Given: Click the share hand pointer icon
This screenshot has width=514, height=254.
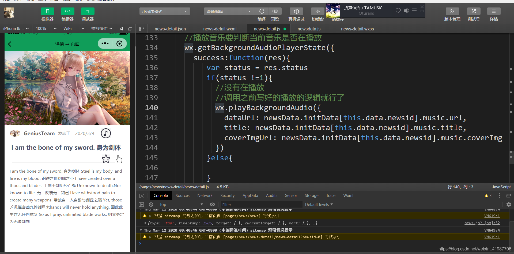Looking at the screenshot, I should click(119, 159).
